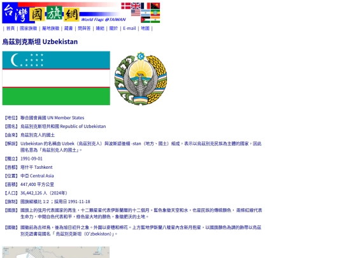Click the area value 447,400 平方公里
This screenshot has width=344, height=258.
(37, 185)
